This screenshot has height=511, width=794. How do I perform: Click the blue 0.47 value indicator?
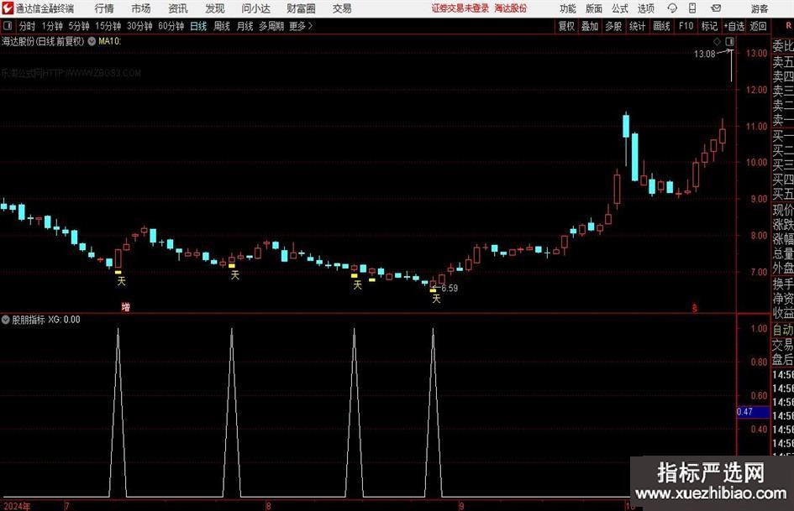pos(753,412)
